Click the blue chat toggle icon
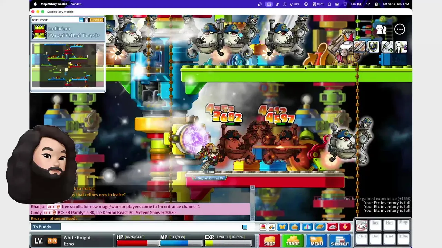The image size is (442, 248). [x=245, y=227]
